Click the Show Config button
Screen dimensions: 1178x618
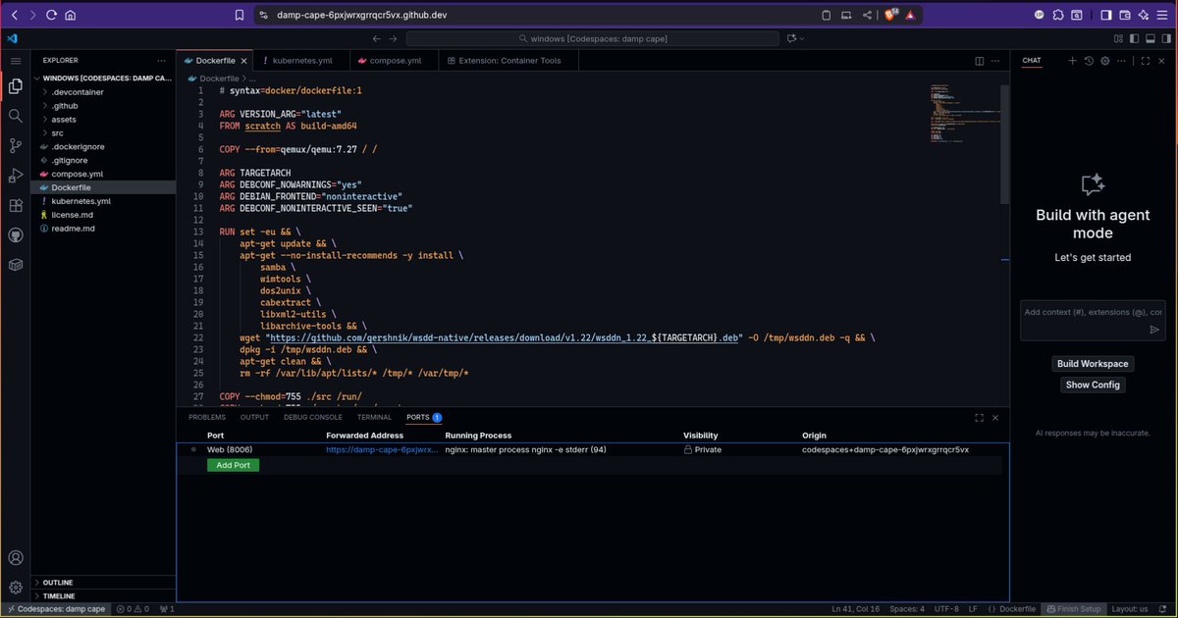click(x=1093, y=385)
